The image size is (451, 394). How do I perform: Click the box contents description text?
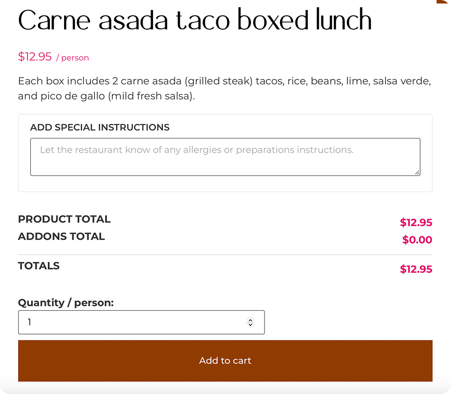point(224,88)
